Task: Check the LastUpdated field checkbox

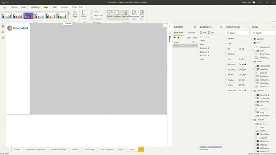Action: (x=256, y=66)
